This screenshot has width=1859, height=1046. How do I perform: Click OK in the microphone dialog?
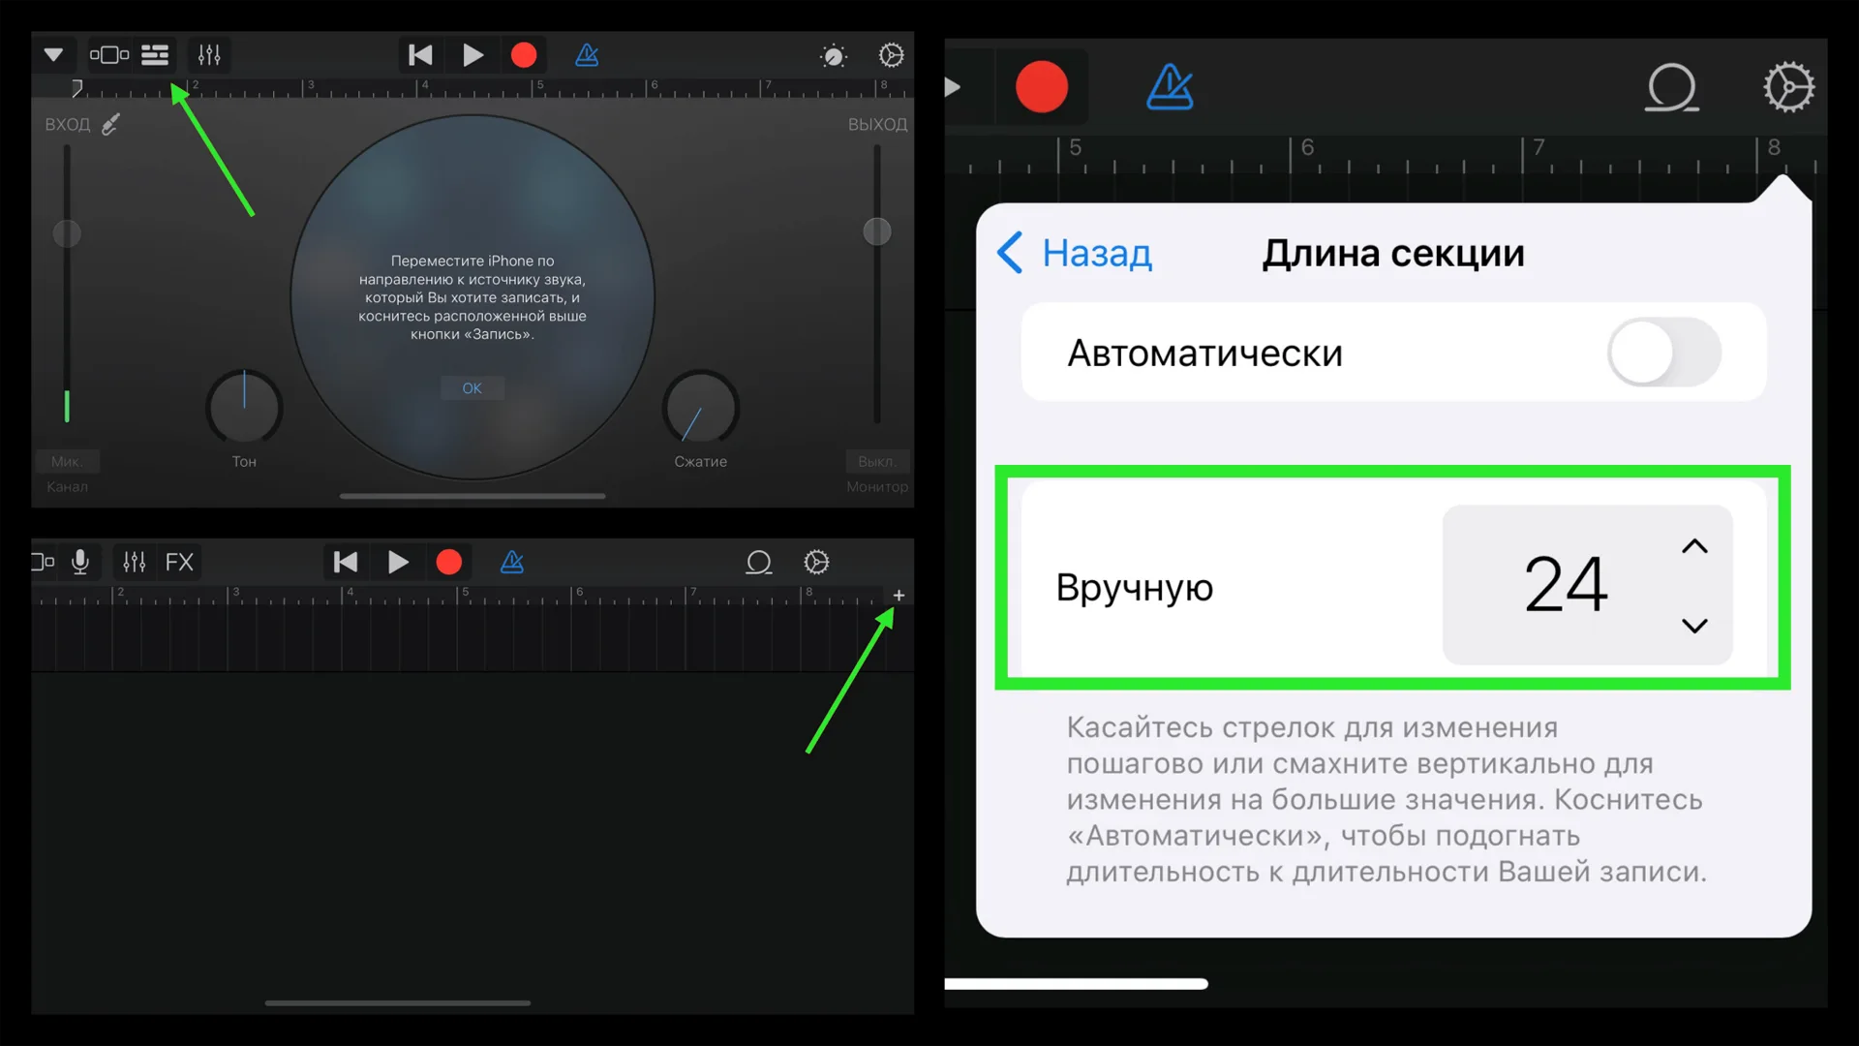470,387
